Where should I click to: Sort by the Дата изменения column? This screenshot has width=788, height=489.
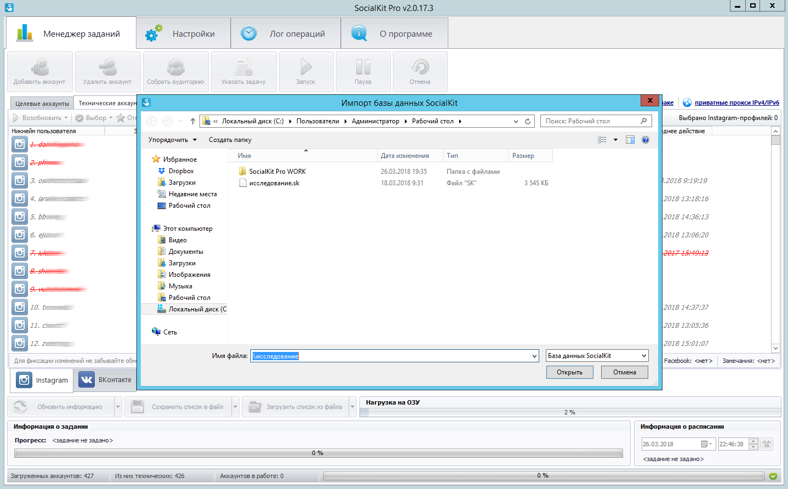[x=410, y=156]
